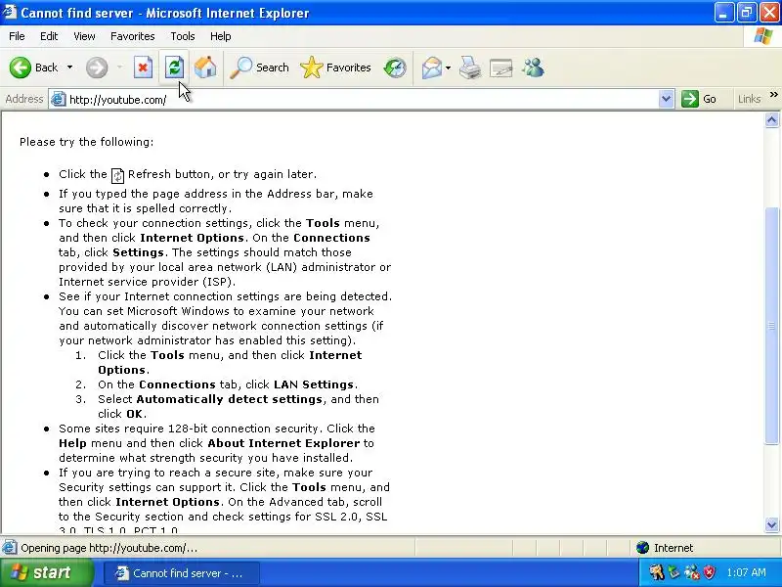Print the page with printer icon
Image resolution: width=782 pixels, height=587 pixels.
point(469,68)
